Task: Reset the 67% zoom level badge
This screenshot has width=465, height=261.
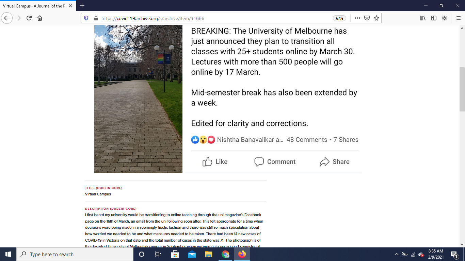Action: tap(339, 18)
